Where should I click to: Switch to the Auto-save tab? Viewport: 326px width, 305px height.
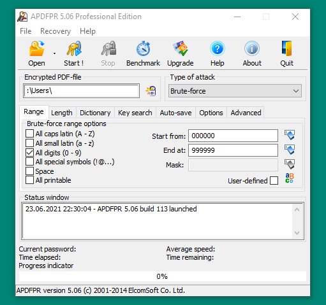click(176, 113)
